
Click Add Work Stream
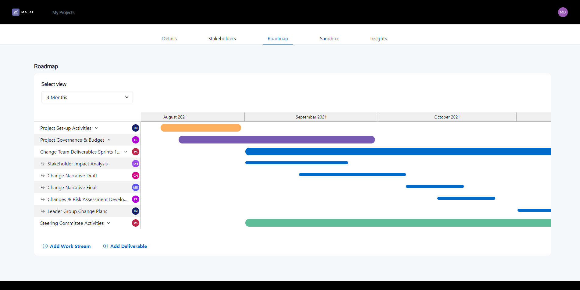click(x=70, y=246)
